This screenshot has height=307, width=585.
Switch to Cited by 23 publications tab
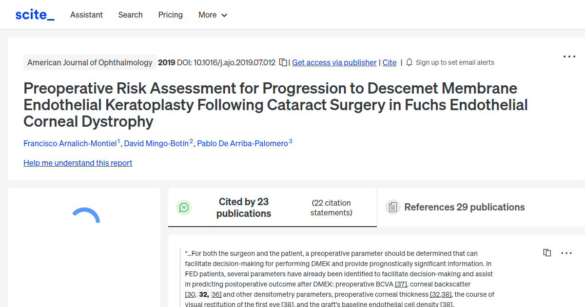(x=243, y=208)
